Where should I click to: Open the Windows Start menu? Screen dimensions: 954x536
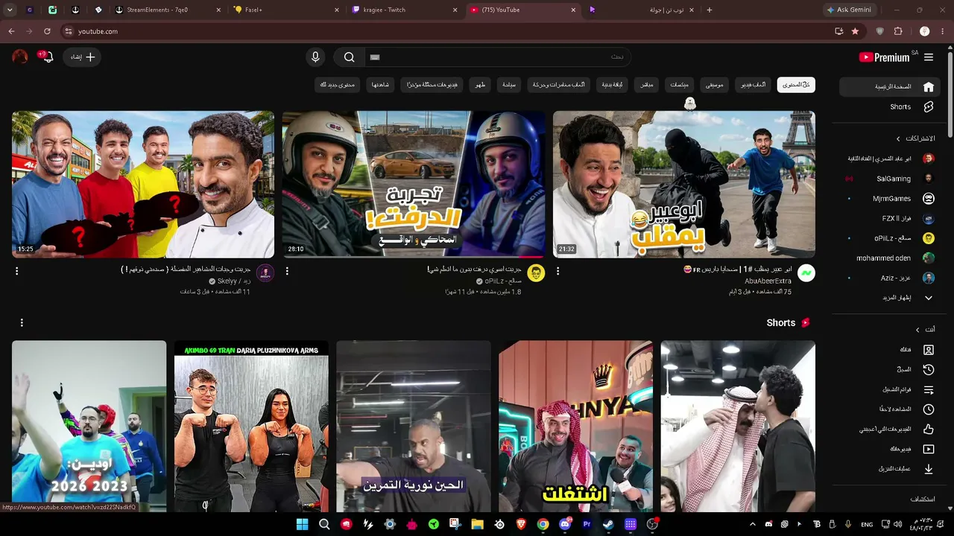pos(302,524)
